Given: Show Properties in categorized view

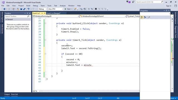Looking at the screenshot, I should tap(142, 17).
